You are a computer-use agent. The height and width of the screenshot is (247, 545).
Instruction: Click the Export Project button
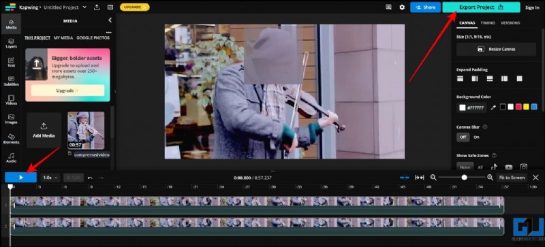(481, 7)
